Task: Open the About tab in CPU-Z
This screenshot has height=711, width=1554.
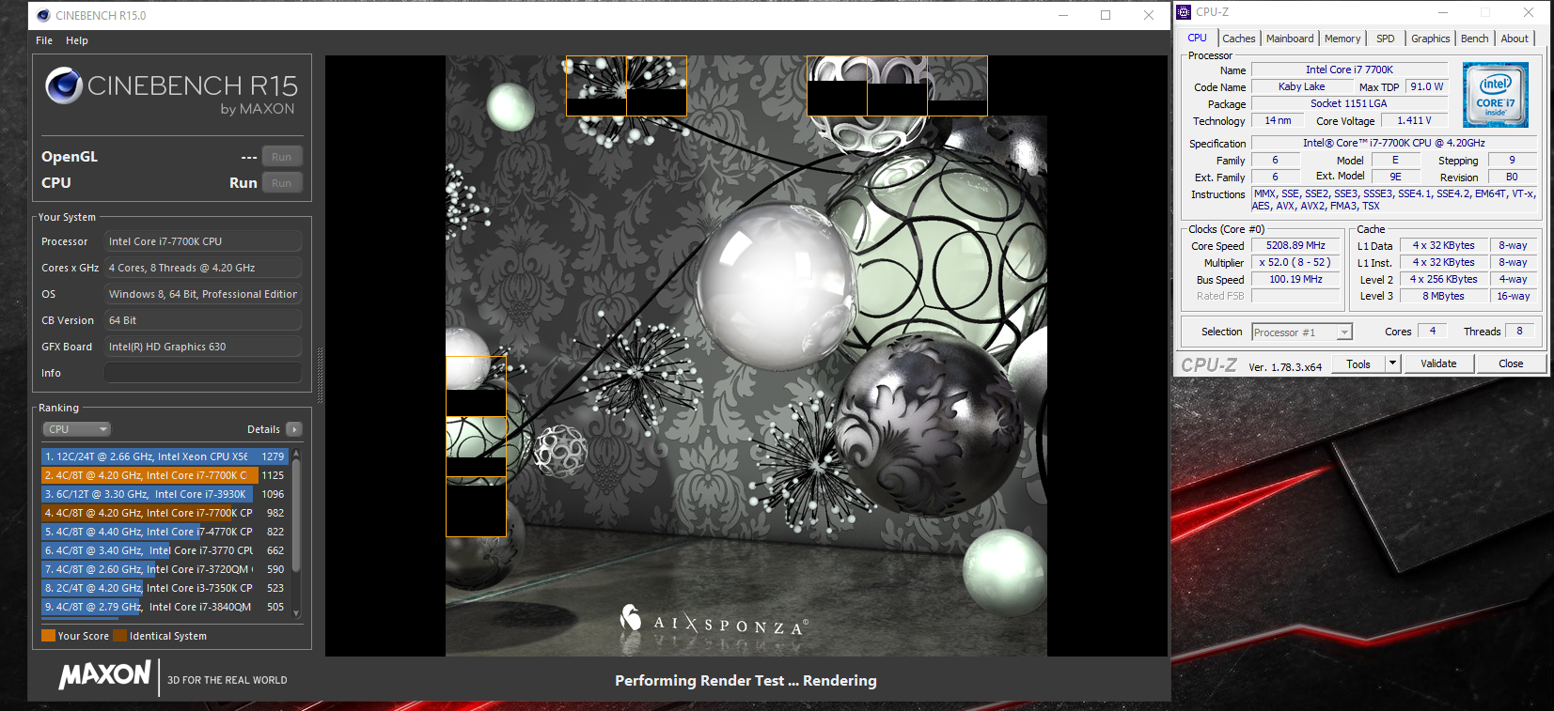Action: pos(1515,39)
